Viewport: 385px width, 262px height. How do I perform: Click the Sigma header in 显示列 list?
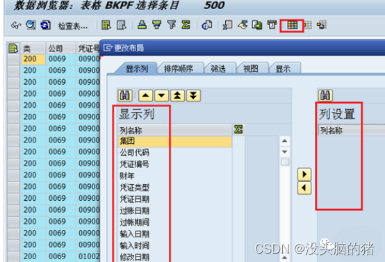[x=238, y=129]
